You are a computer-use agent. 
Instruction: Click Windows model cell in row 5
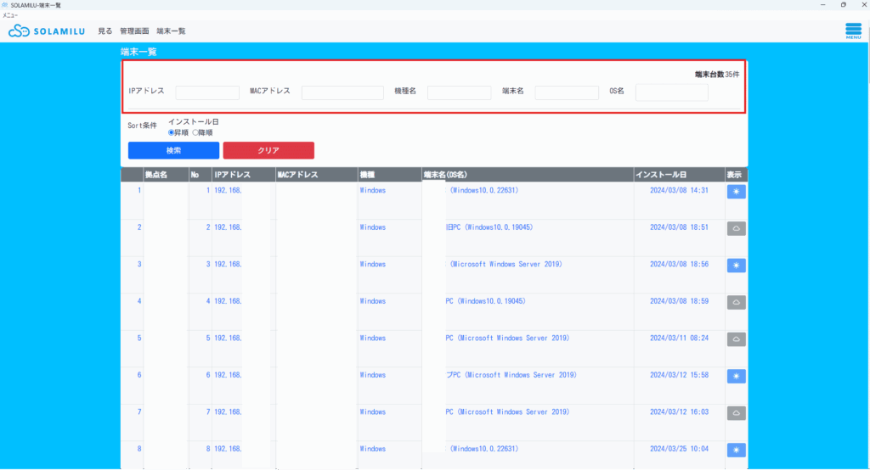click(373, 339)
